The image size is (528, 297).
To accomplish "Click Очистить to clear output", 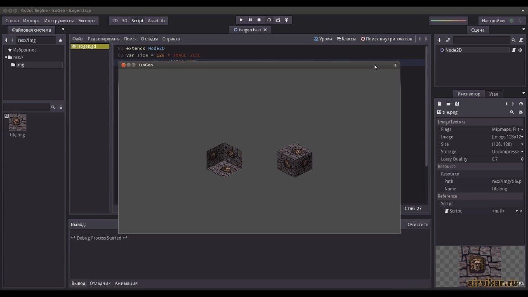I will click(418, 224).
